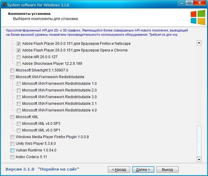Click the Adobe AIR 26.0.0.127 text
Image resolution: width=208 pixels, height=176 pixels.
tap(40, 57)
